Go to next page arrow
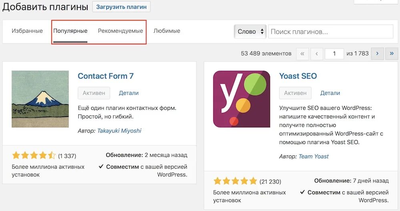This screenshot has width=400, height=211. pyautogui.click(x=378, y=53)
